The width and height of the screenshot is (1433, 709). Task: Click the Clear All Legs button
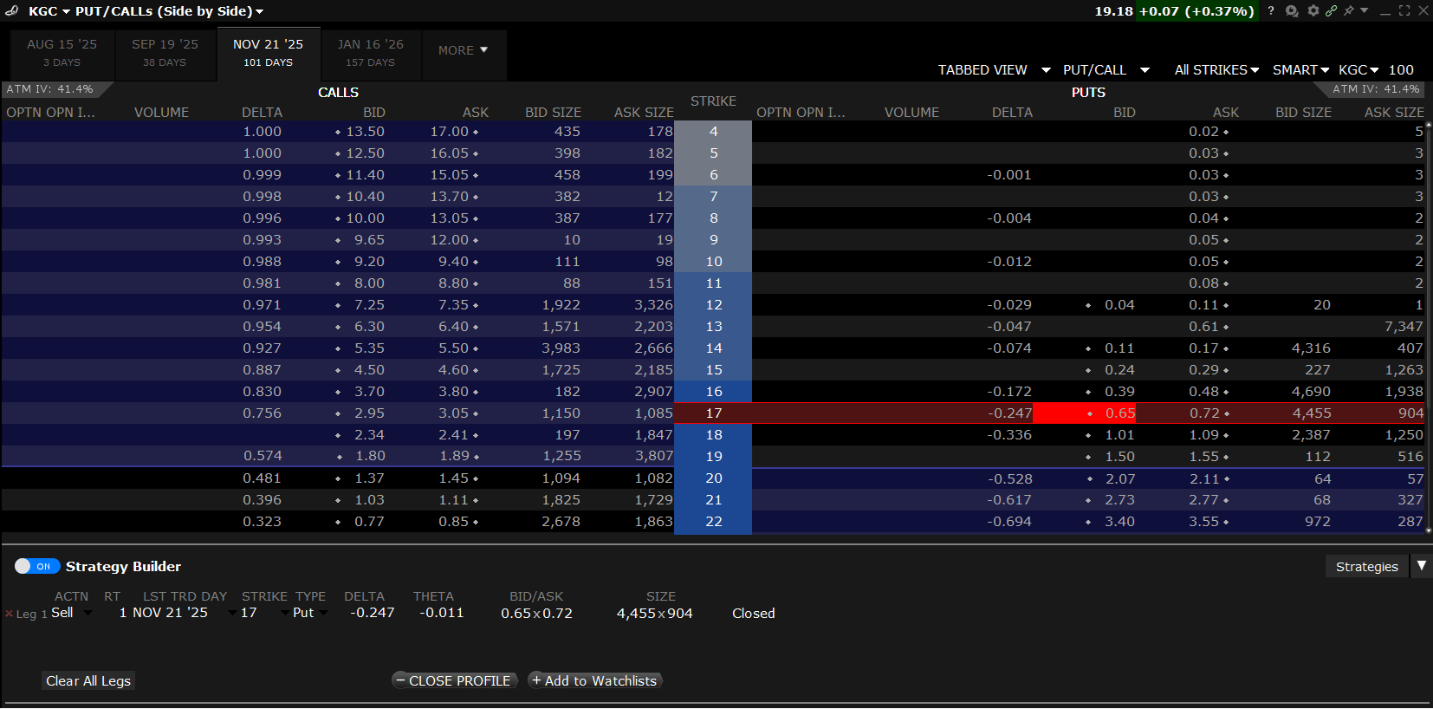click(x=88, y=681)
